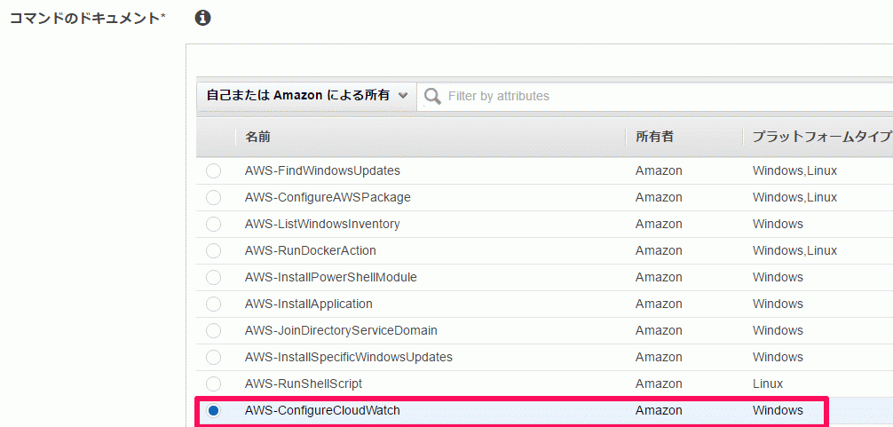This screenshot has width=893, height=427.
Task: Select the AWS-InstallSpecificWindowsUpdates radio button
Action: click(x=213, y=358)
